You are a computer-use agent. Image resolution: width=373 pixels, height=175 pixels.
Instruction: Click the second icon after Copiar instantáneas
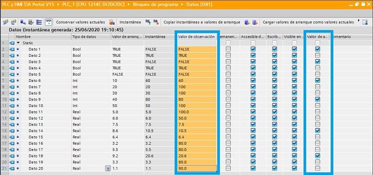(x=255, y=22)
